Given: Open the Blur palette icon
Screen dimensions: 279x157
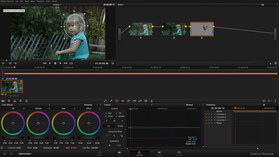Looking at the screenshot, I should click(x=128, y=101).
